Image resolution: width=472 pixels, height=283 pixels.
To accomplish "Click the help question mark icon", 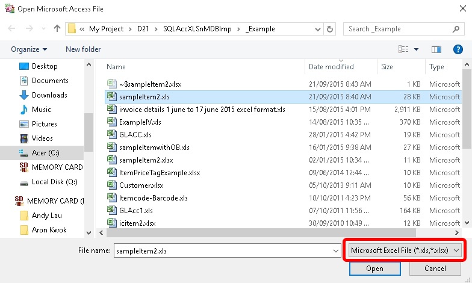I will [x=458, y=49].
